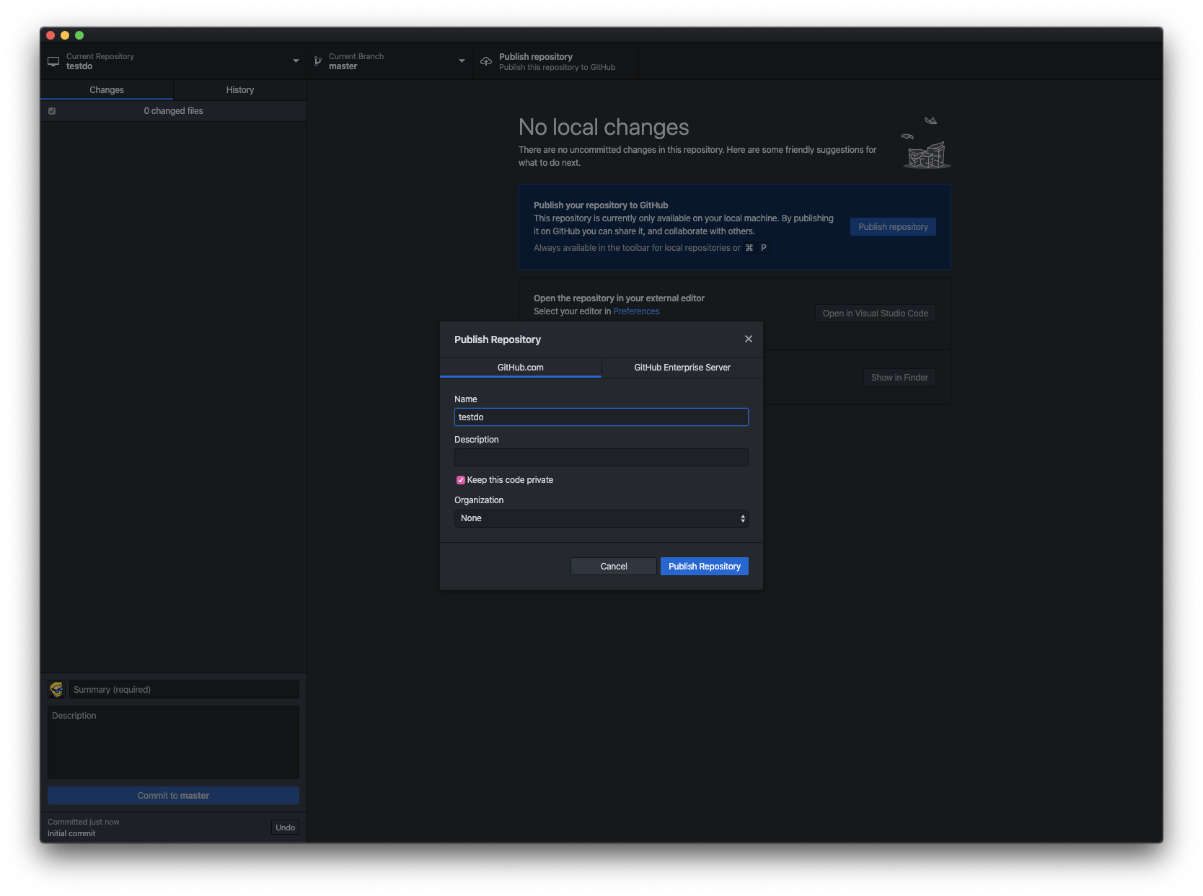
Task: Uncheck Keep this code private
Action: (461, 480)
